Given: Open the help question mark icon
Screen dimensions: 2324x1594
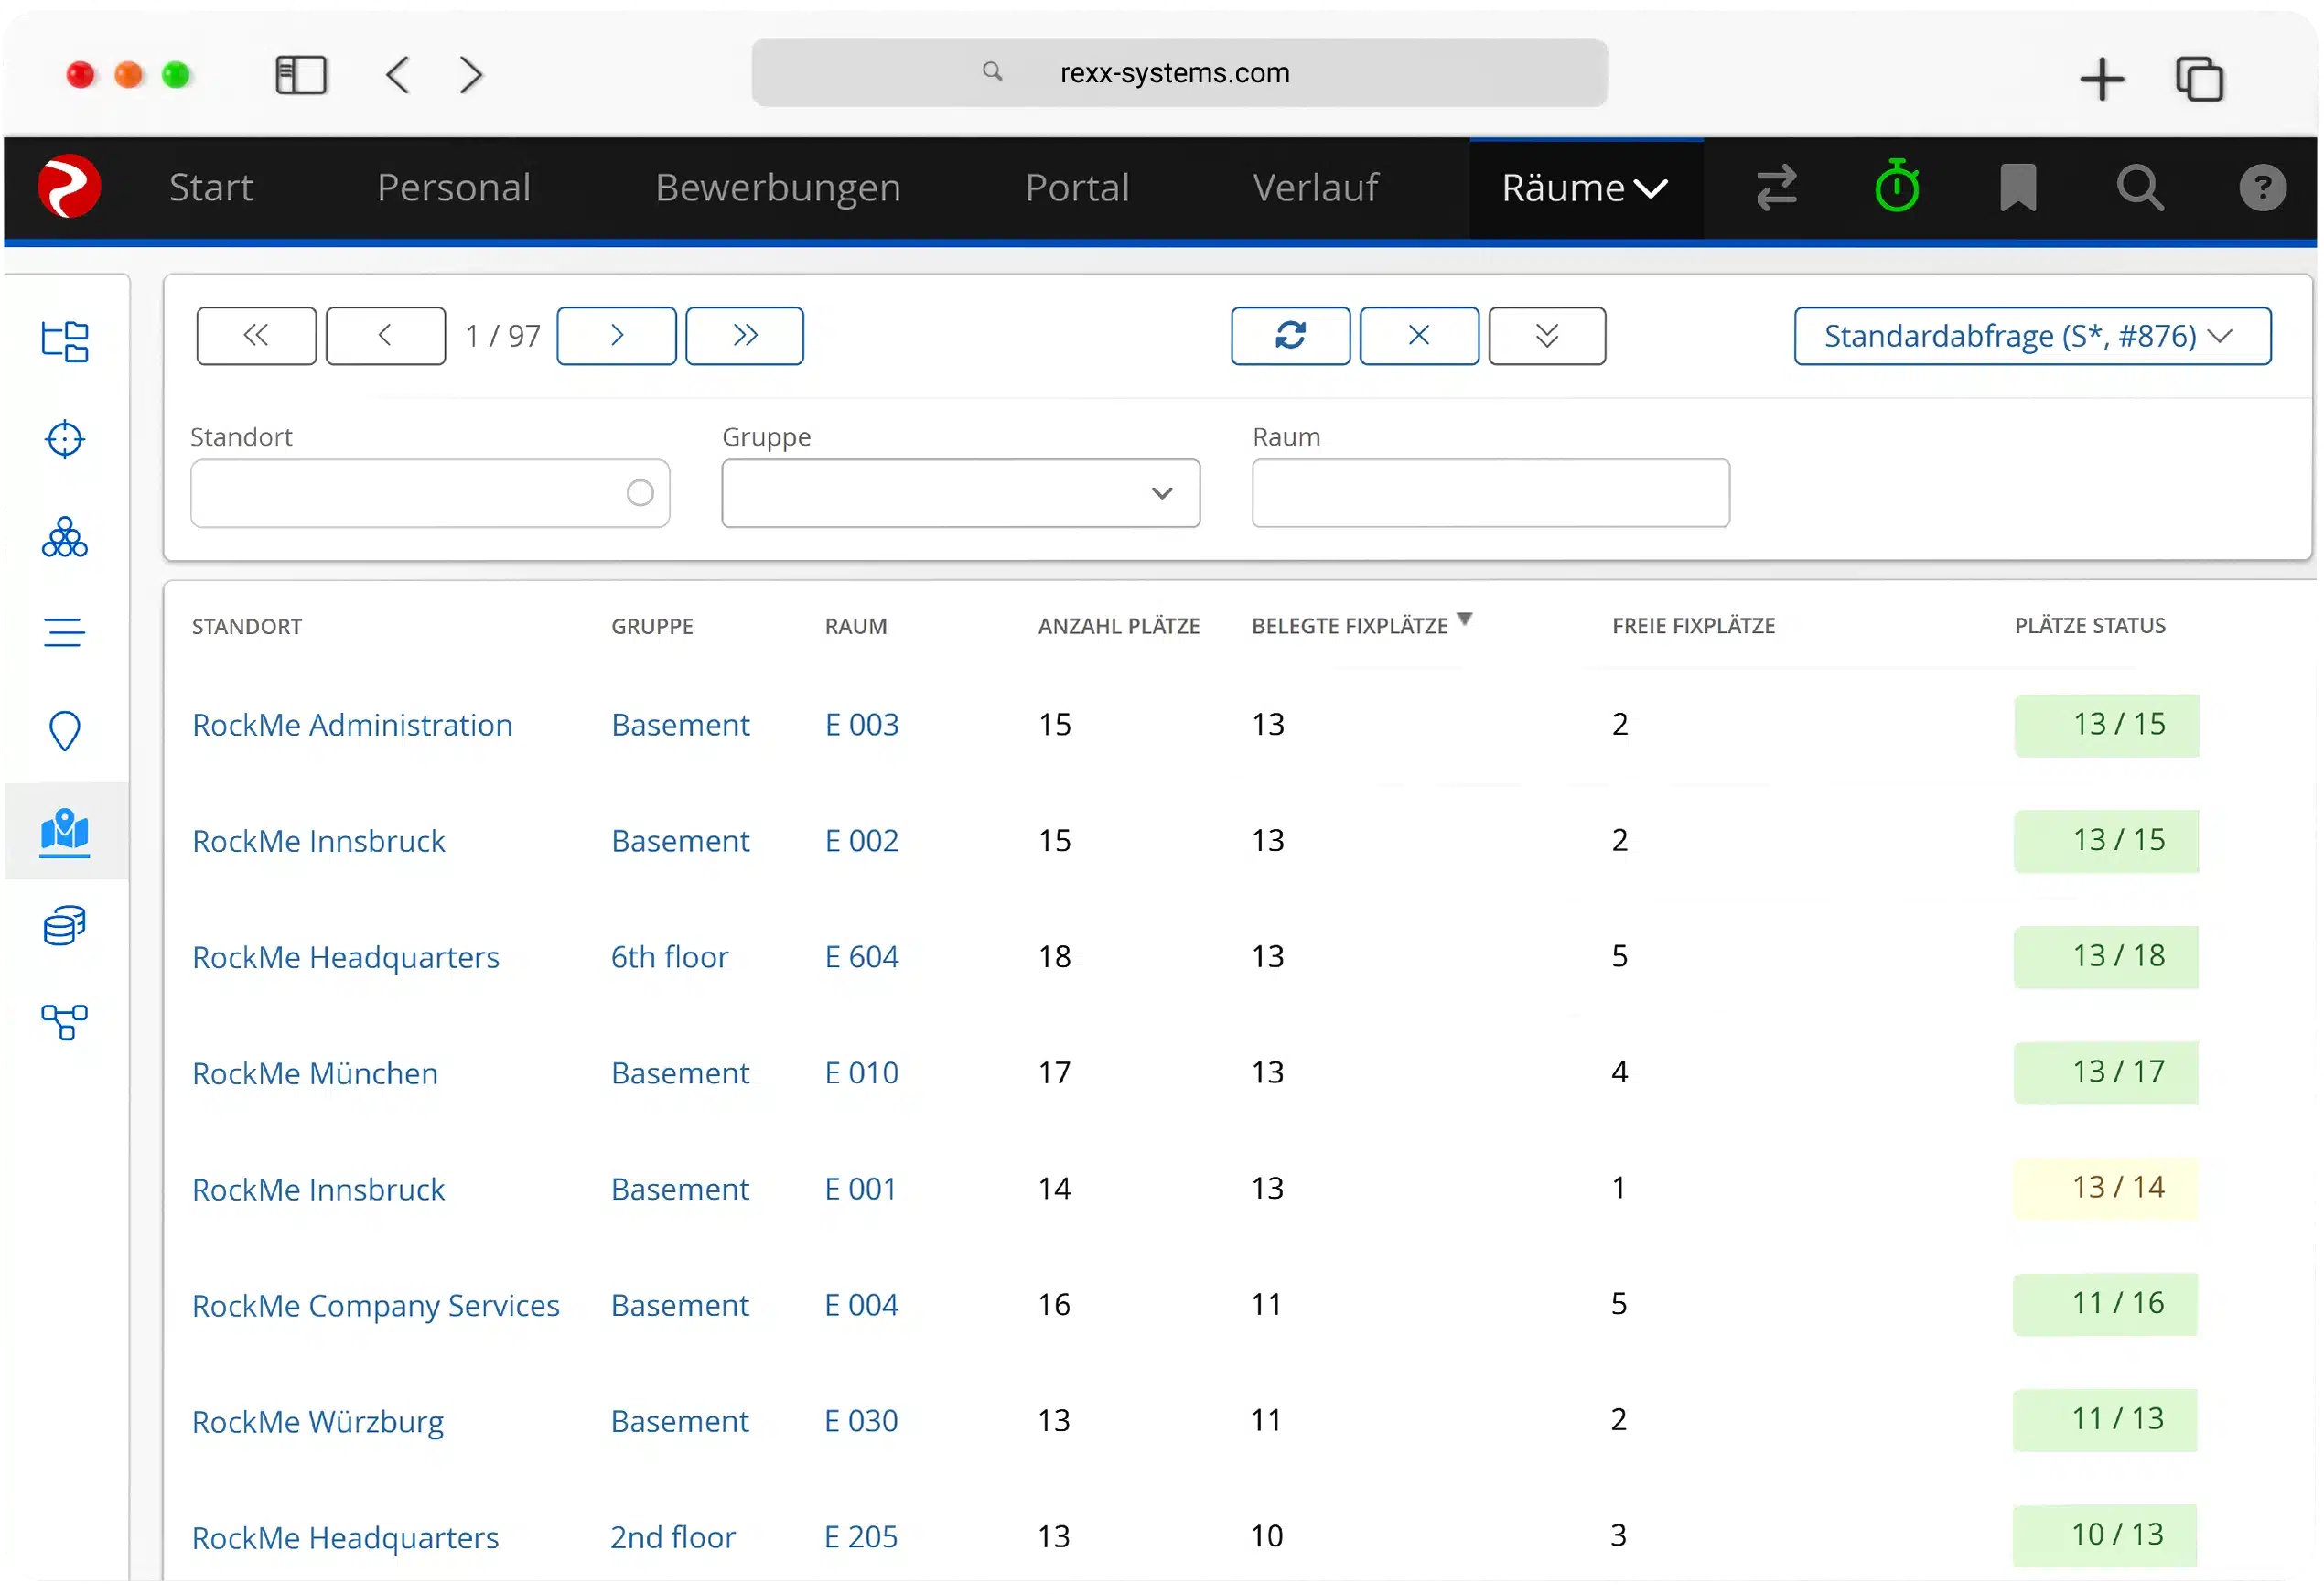Looking at the screenshot, I should click(x=2262, y=187).
